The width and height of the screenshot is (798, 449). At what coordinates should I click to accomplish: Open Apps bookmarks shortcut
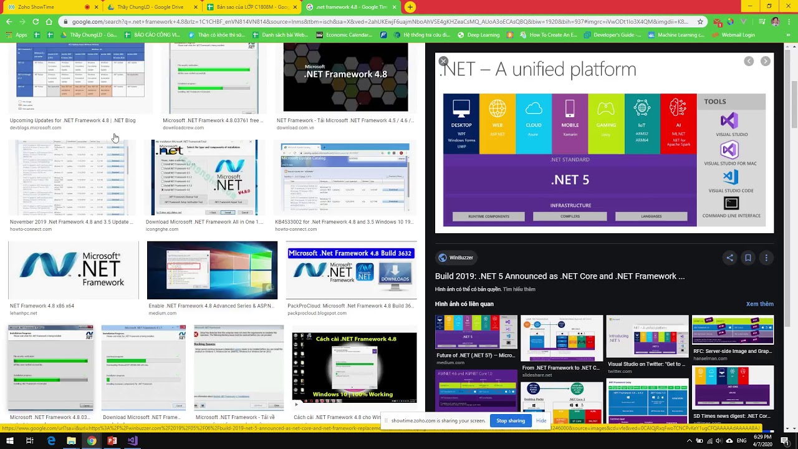pyautogui.click(x=17, y=35)
